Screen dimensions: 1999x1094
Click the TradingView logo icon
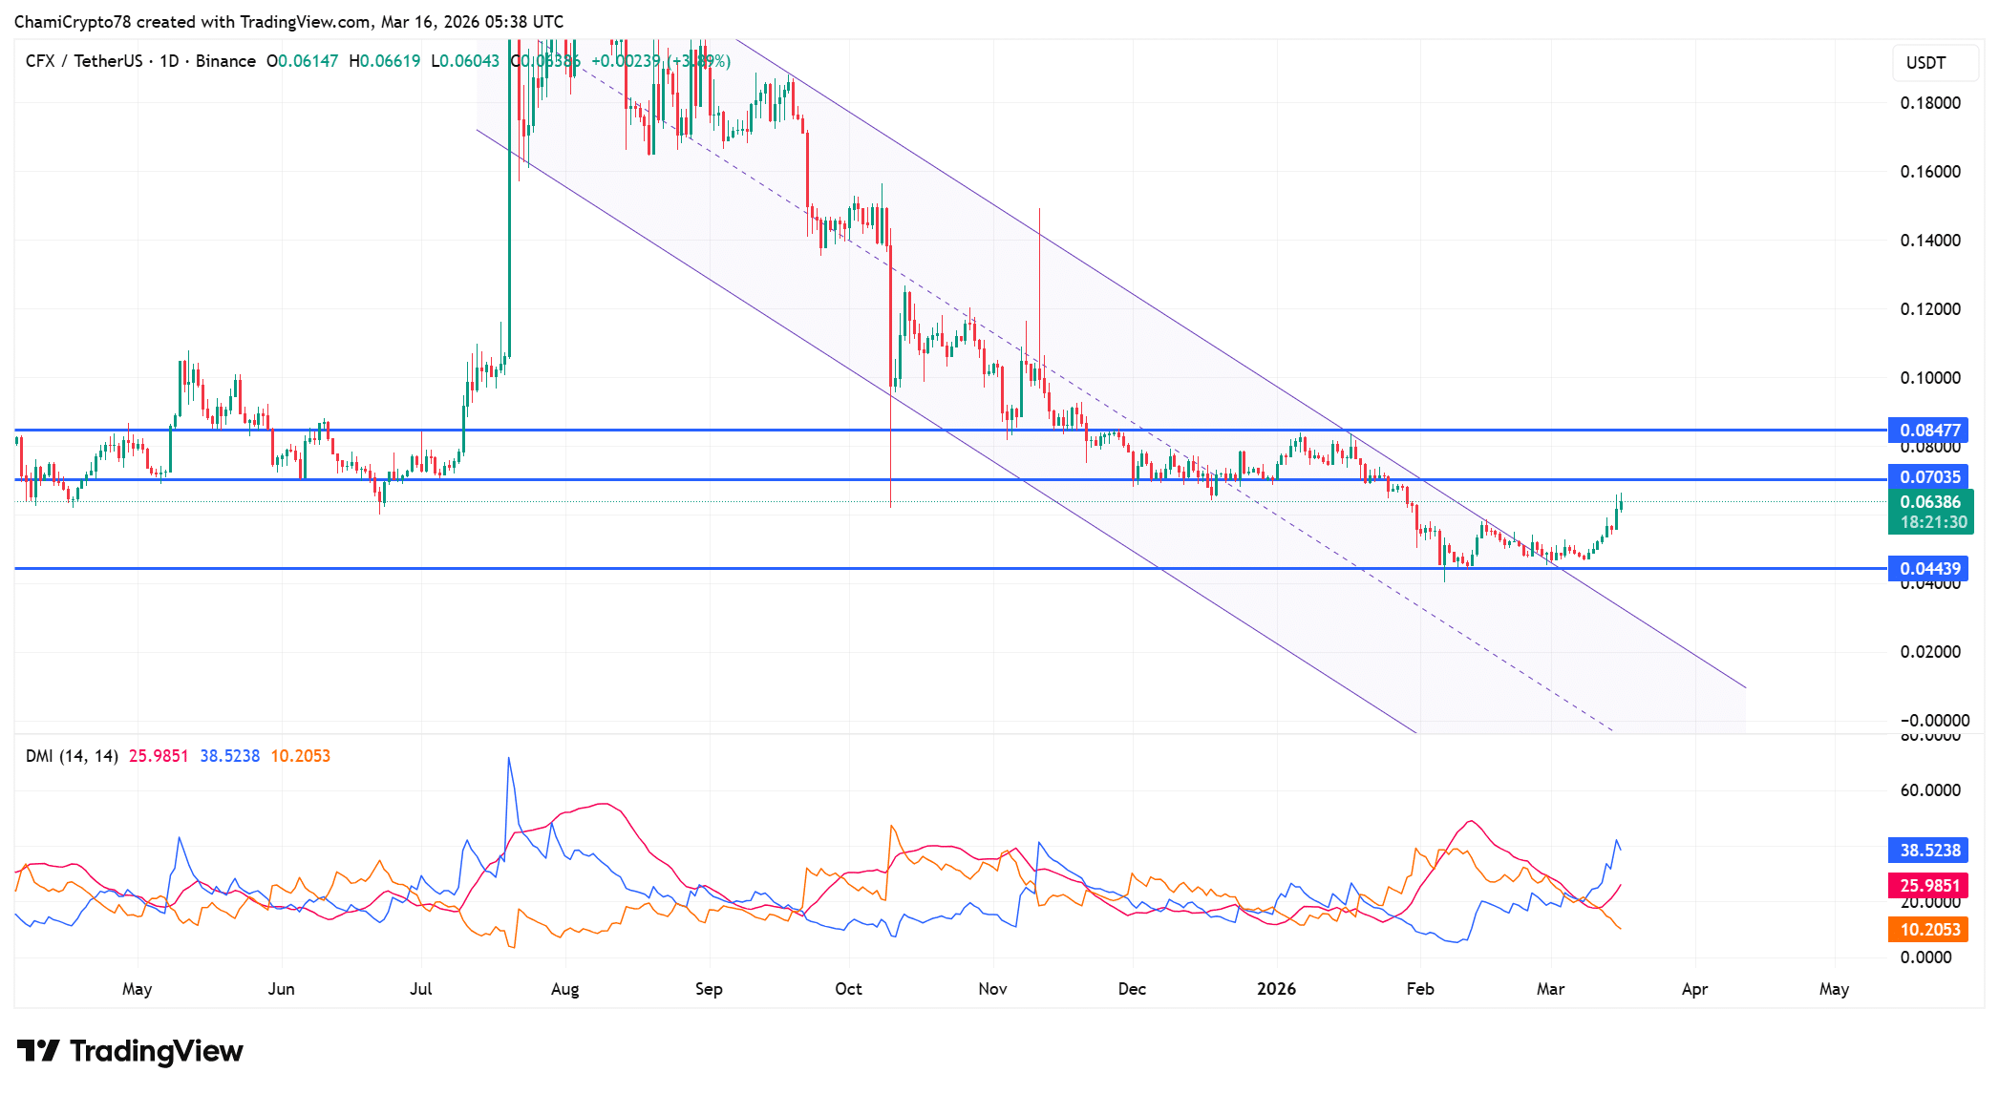coord(39,1051)
